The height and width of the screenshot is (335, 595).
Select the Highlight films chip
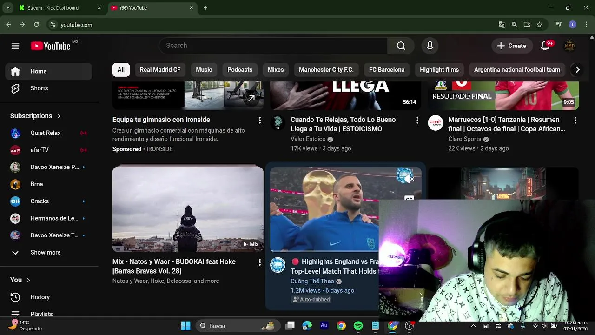(439, 70)
